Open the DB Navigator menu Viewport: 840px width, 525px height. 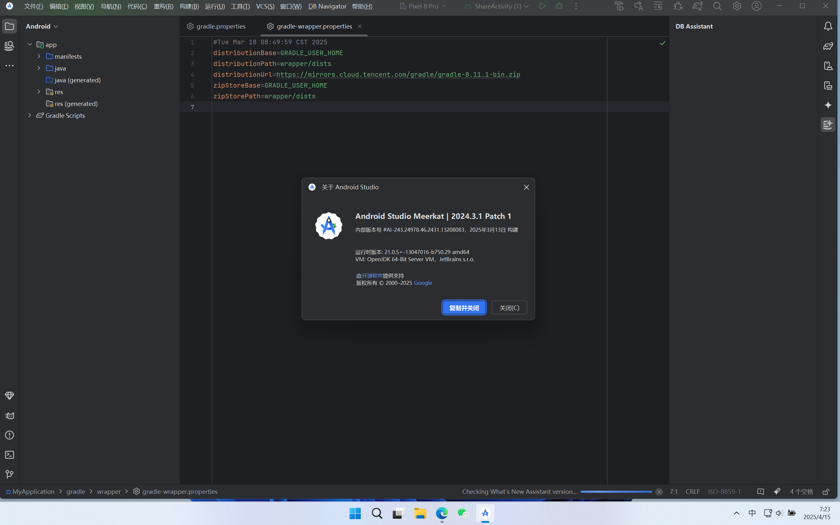coord(327,6)
